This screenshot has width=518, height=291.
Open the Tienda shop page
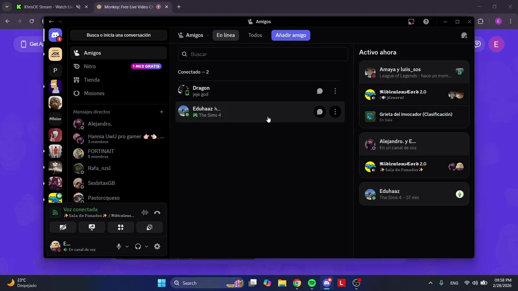pos(119,80)
